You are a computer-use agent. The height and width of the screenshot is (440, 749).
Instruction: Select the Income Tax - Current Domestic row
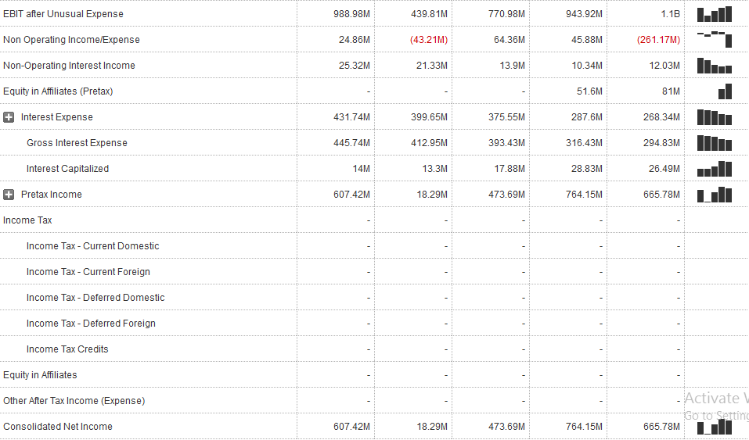point(92,246)
